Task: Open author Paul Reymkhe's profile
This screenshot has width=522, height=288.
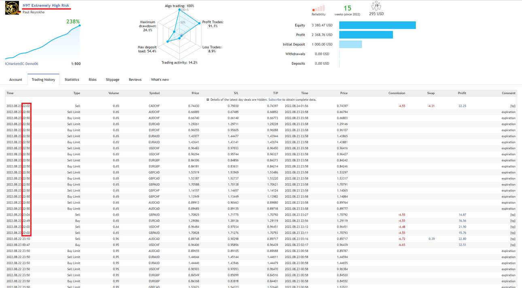Action: coord(34,12)
